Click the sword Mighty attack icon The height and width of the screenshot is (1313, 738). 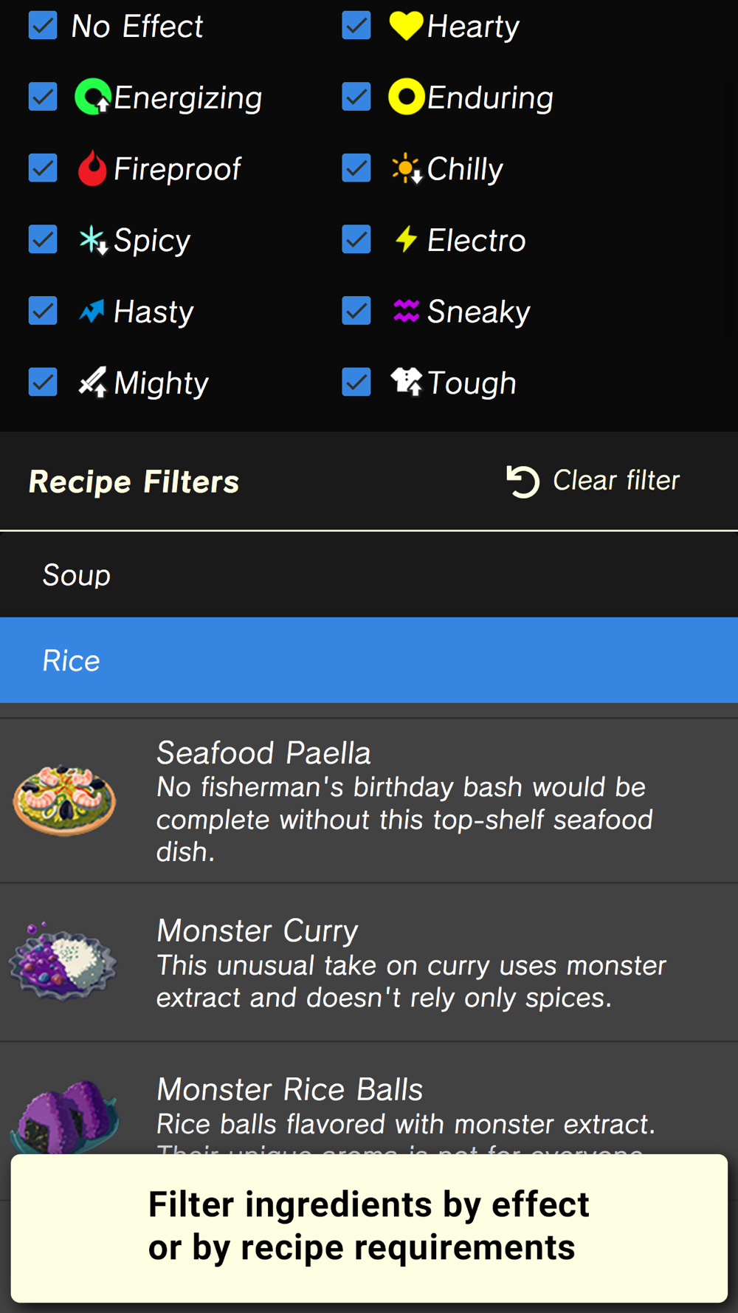pyautogui.click(x=93, y=382)
